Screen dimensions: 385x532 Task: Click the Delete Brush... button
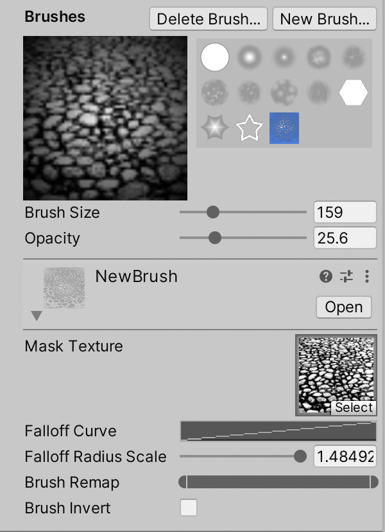point(209,19)
